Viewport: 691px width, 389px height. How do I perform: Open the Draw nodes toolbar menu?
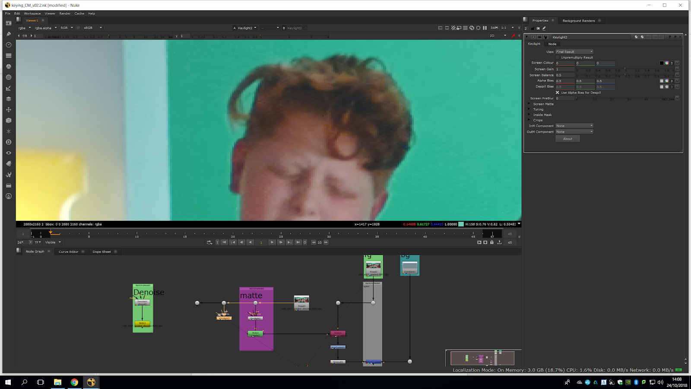(9, 34)
